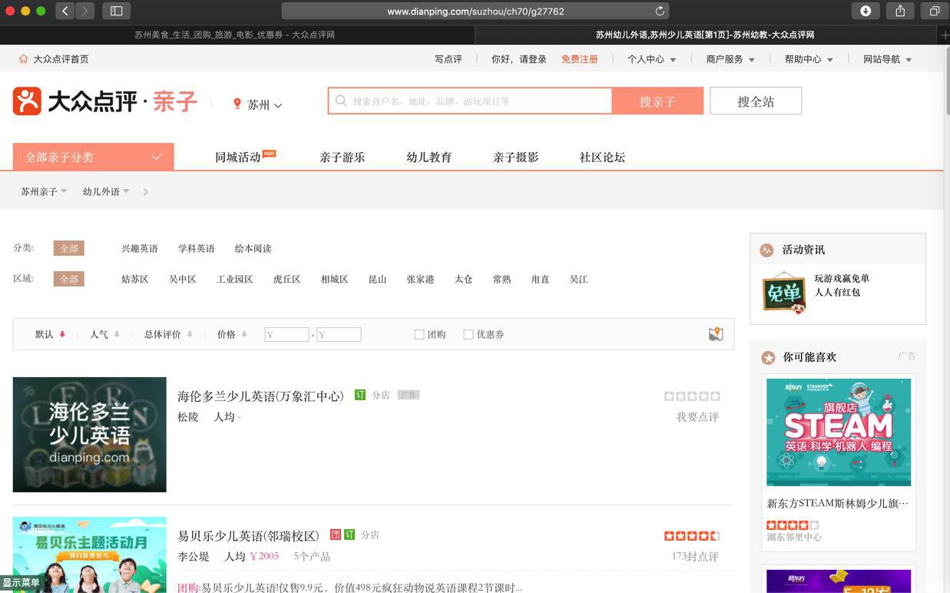Click the 活动资讯 pulse icon
Viewport: 950px width, 593px height.
(766, 250)
